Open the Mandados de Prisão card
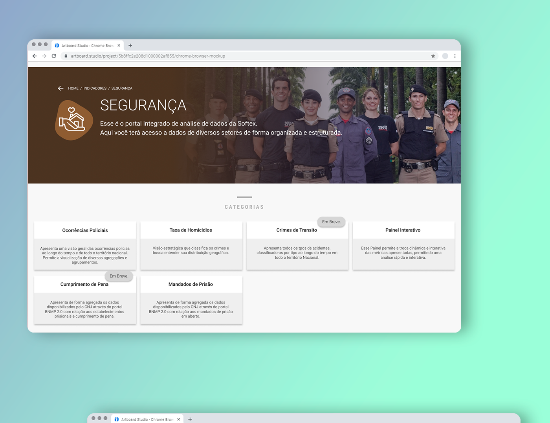The width and height of the screenshot is (550, 423). (x=191, y=300)
